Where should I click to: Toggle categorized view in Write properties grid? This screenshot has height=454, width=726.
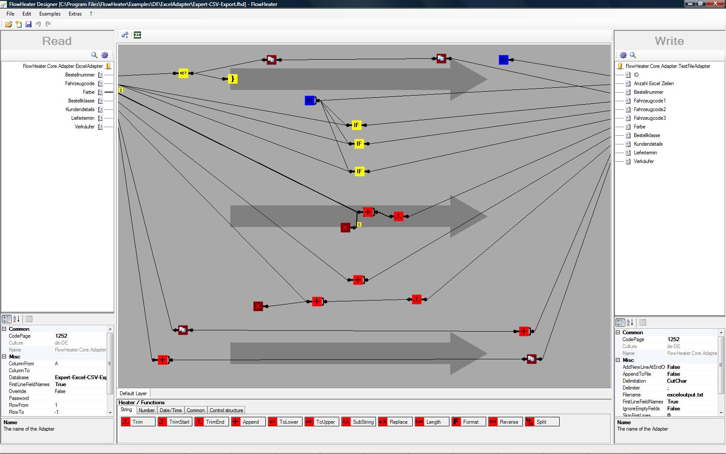pos(620,323)
